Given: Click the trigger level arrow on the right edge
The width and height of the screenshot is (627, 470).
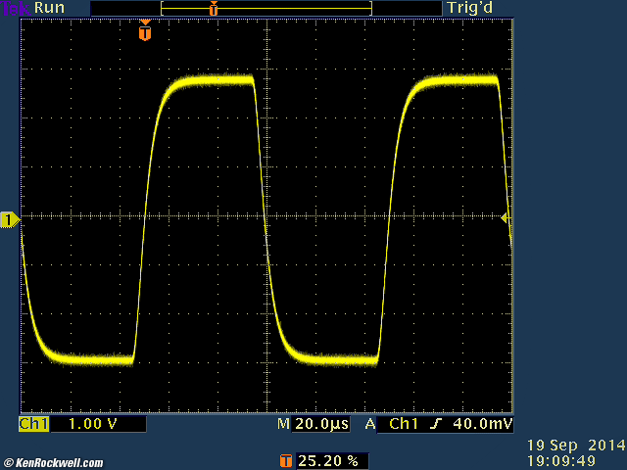Looking at the screenshot, I should pyautogui.click(x=506, y=218).
